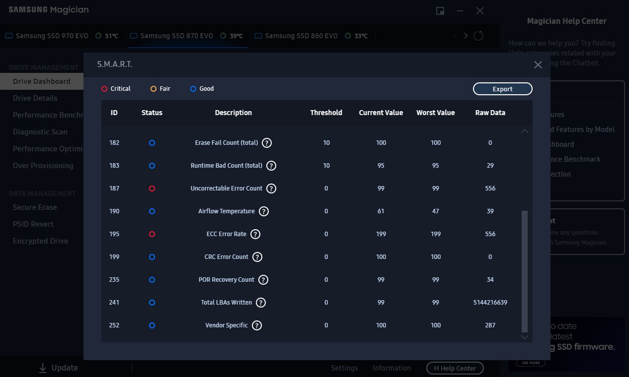Open help icon for Airflow Temperature
This screenshot has width=629, height=377.
click(x=264, y=211)
